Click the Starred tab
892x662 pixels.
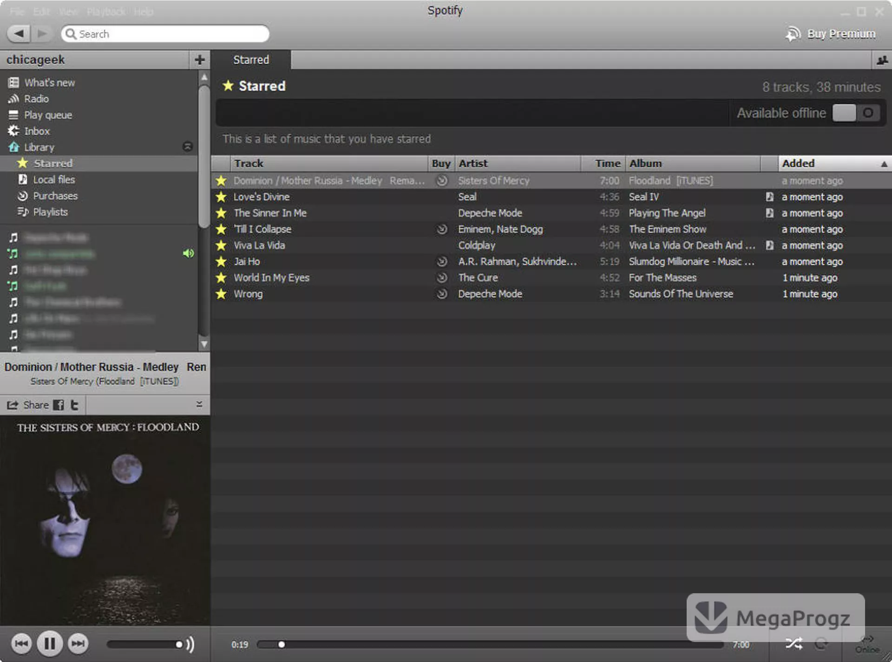(x=251, y=60)
